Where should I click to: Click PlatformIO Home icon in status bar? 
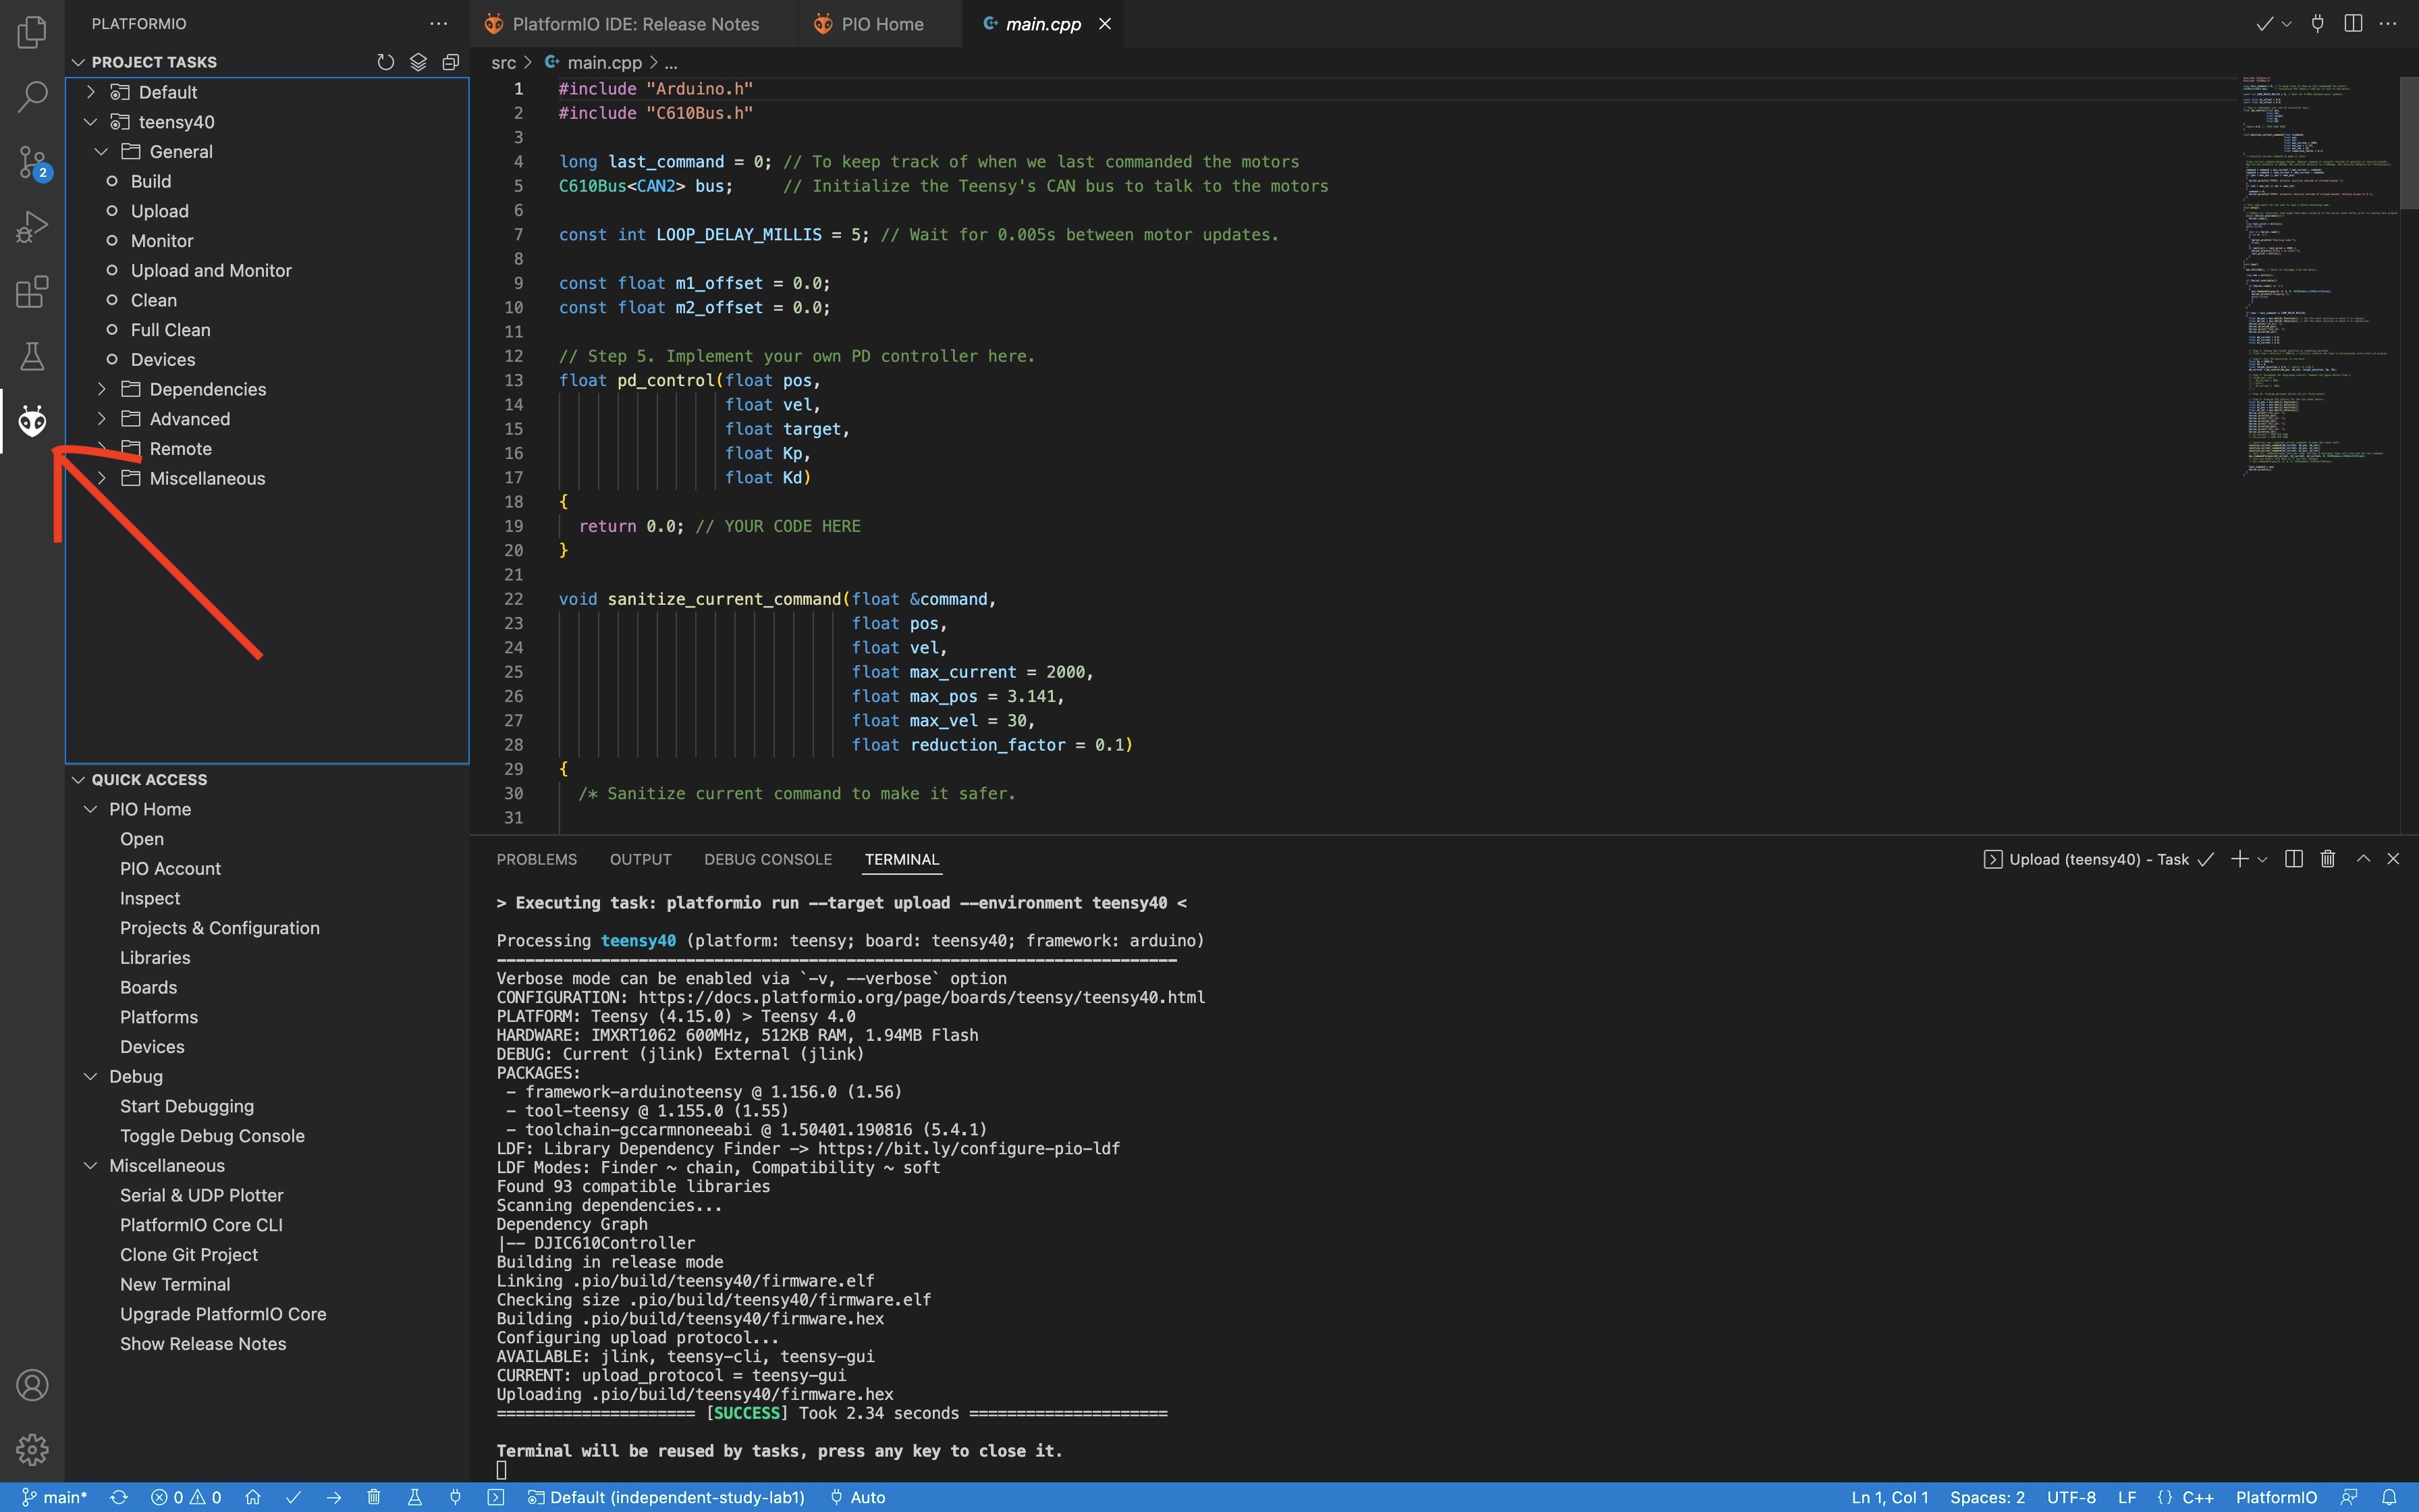(253, 1497)
